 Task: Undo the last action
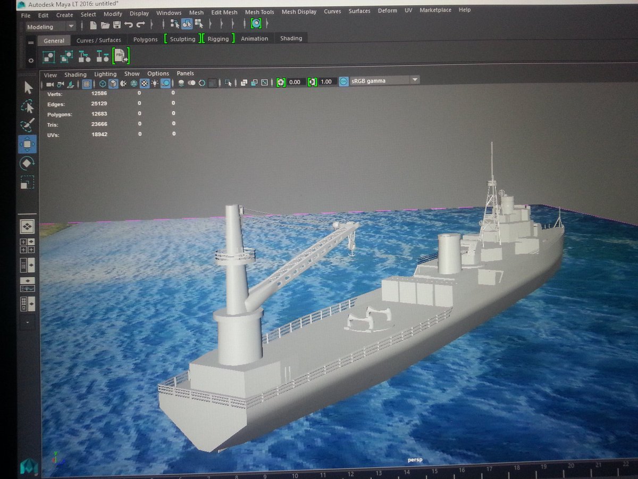click(x=129, y=24)
